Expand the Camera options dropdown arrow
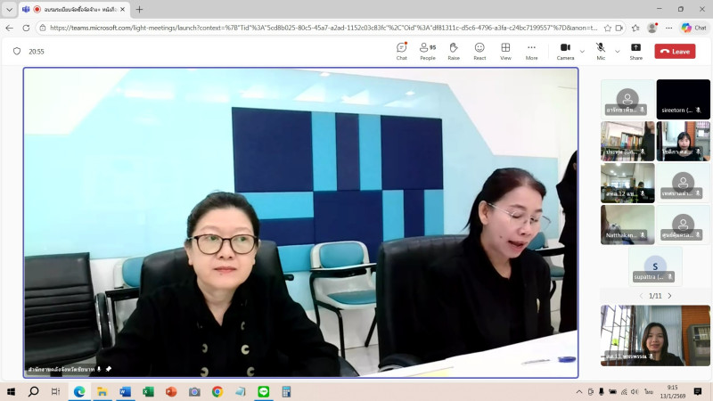Viewport: 713px width, 401px height. (x=581, y=52)
